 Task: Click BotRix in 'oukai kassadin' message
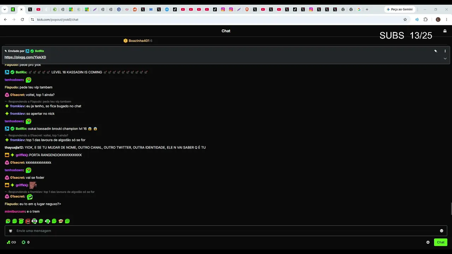pyautogui.click(x=21, y=129)
